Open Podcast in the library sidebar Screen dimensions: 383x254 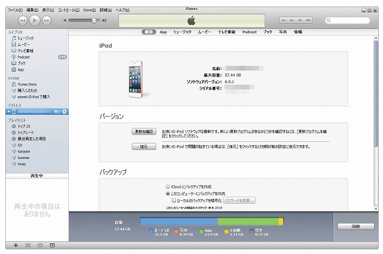coord(37,57)
